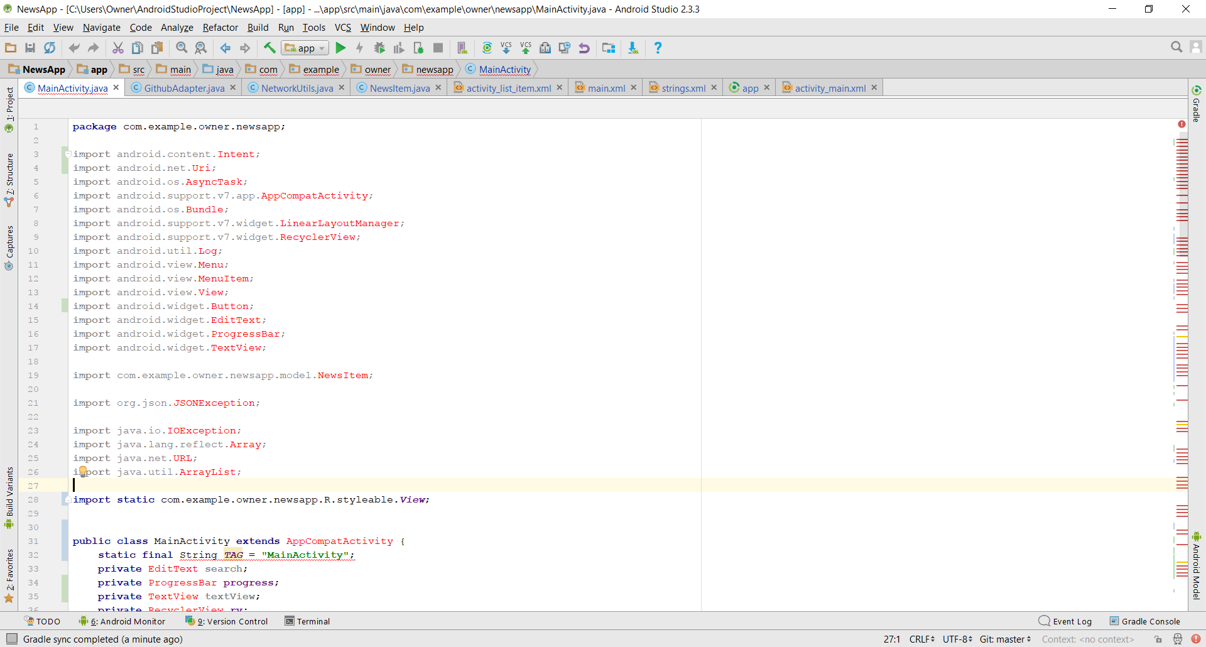Click the Sync Project with Gradle icon
This screenshot has width=1206, height=647.
coord(487,48)
